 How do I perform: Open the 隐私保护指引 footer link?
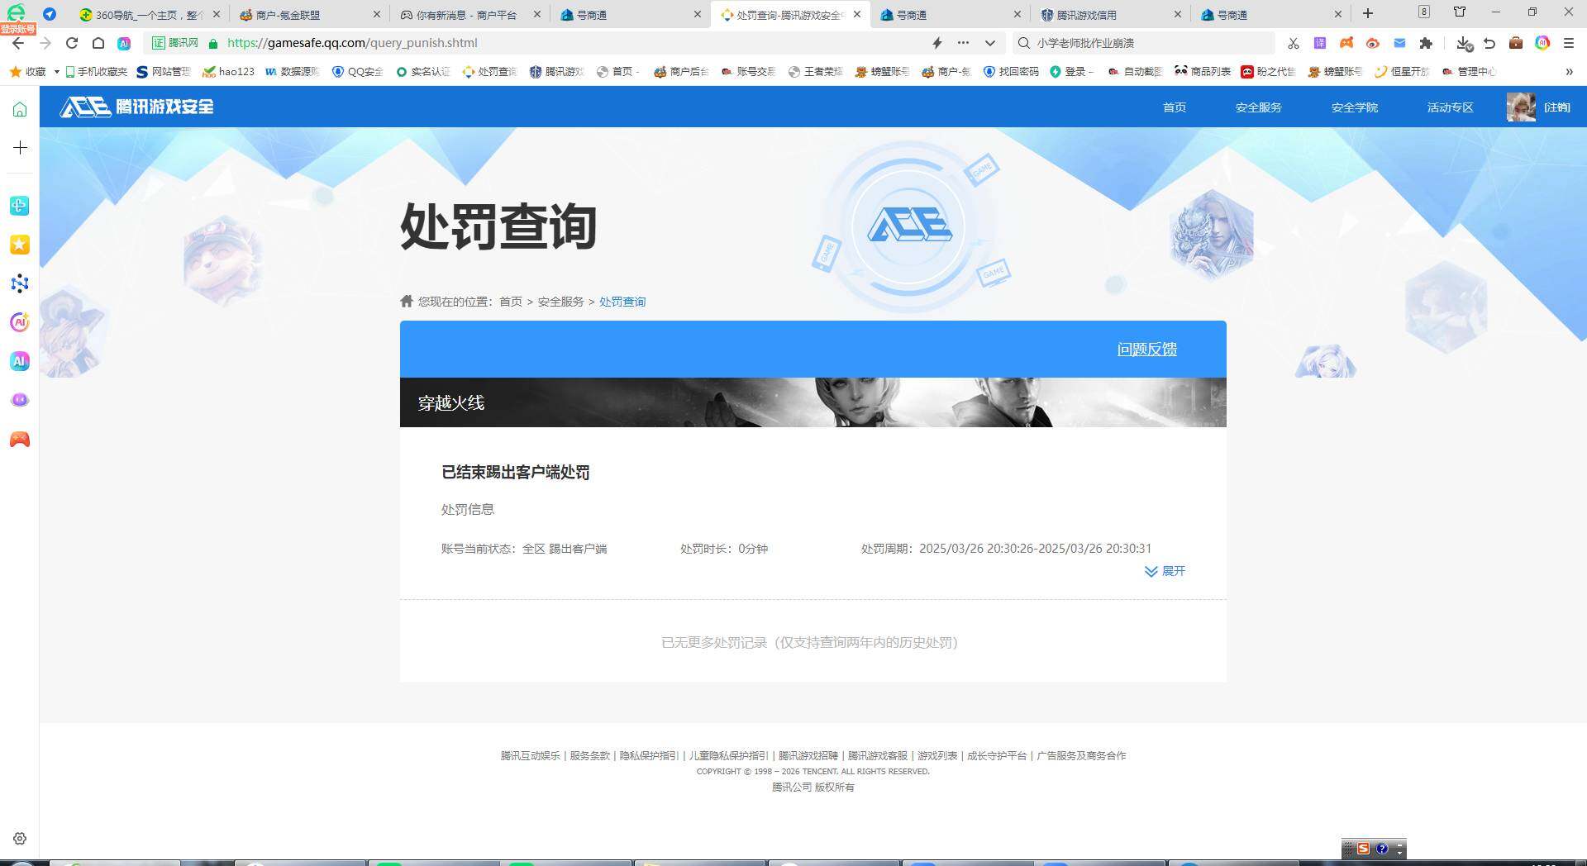pyautogui.click(x=648, y=755)
